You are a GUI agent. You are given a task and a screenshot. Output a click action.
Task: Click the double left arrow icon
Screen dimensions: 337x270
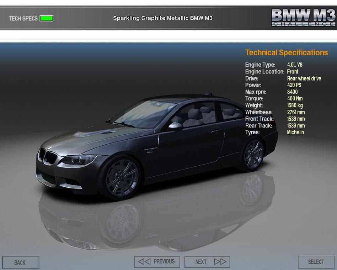coord(145,262)
